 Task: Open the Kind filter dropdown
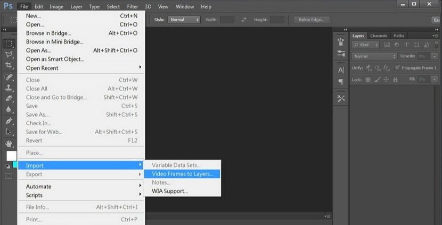pyautogui.click(x=366, y=45)
